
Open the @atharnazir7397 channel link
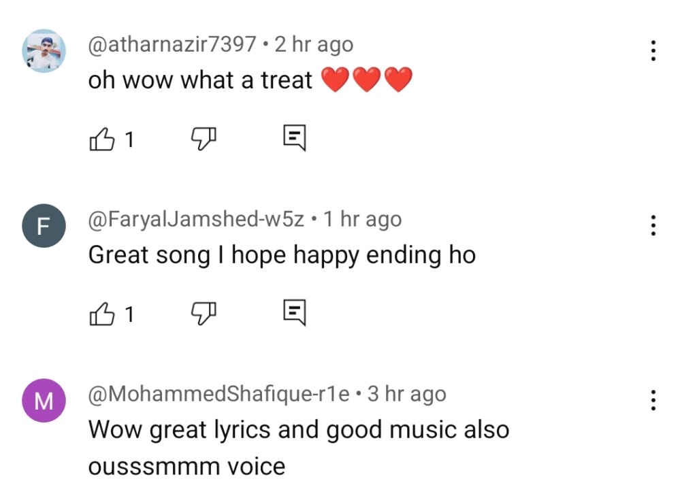(x=172, y=45)
